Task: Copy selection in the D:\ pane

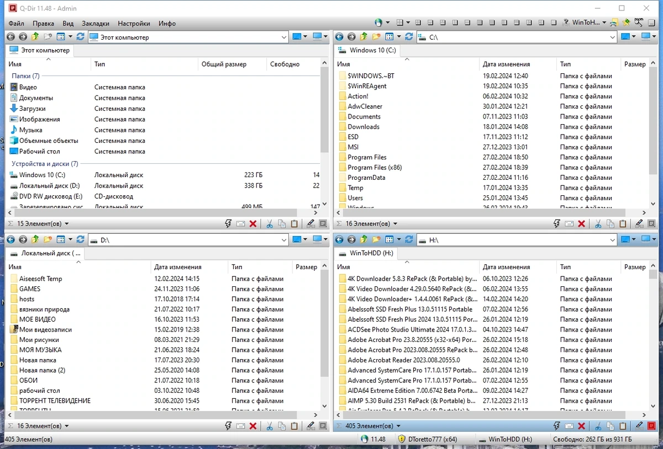Action: click(282, 426)
